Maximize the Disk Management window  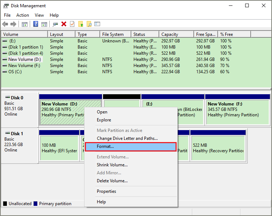click(247, 5)
